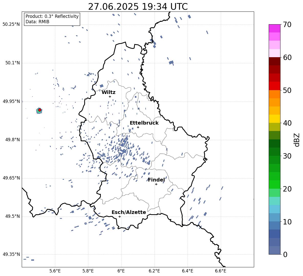The height and width of the screenshot is (276, 303).
Task: Click the 49.35°N latitude label
Action: pyautogui.click(x=11, y=254)
